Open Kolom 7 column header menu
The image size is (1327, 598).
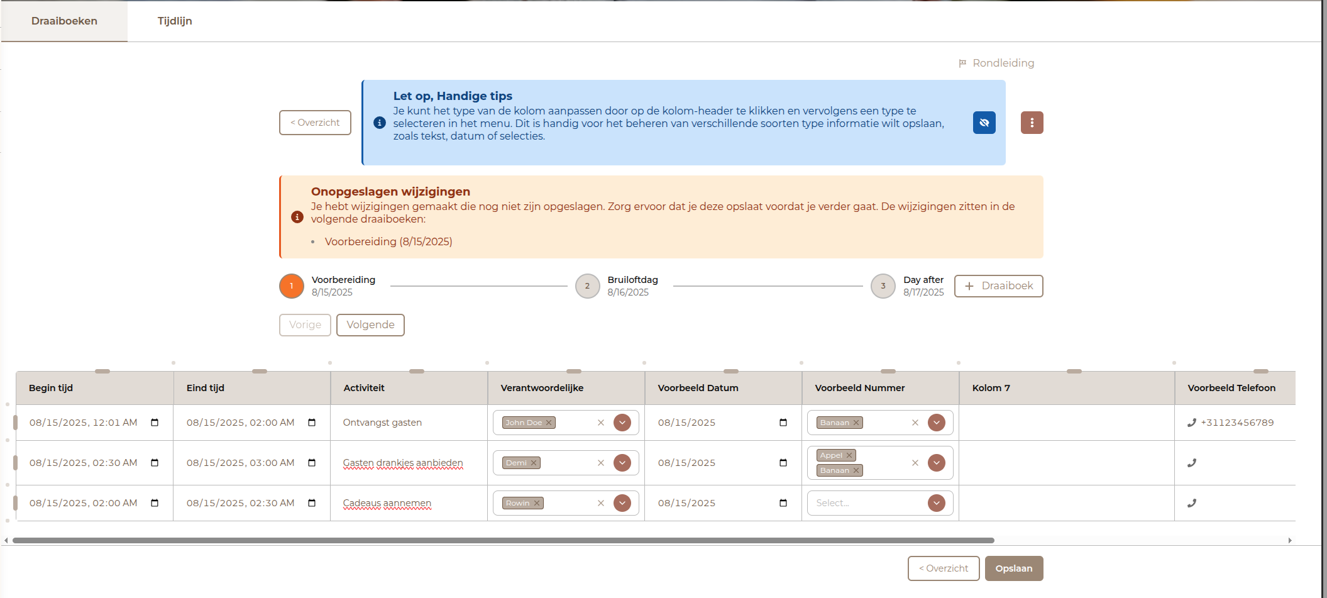pos(1067,388)
